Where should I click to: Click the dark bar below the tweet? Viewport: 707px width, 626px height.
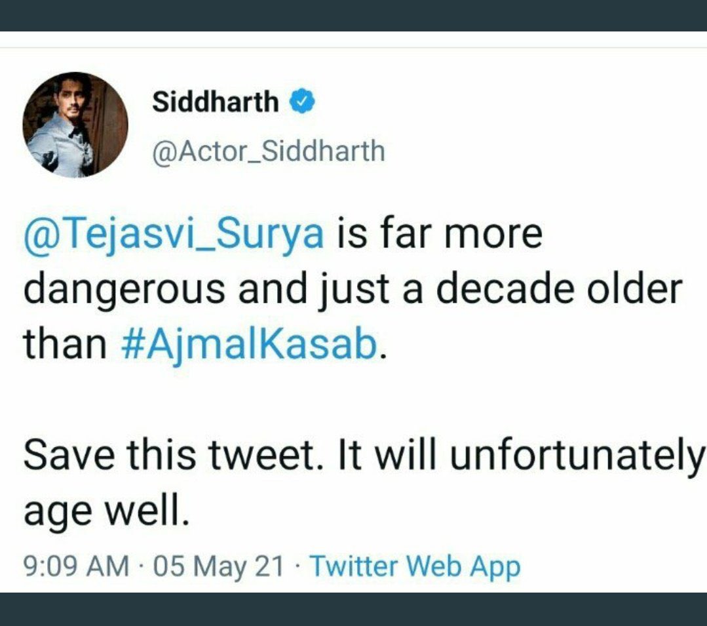coord(353,609)
